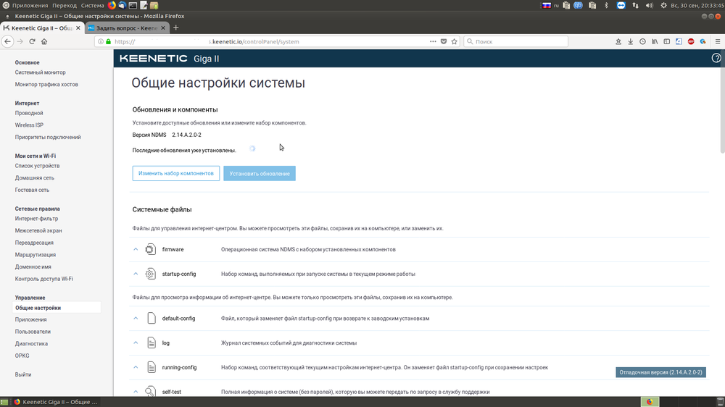Open 'Монитор трафика хостов' in sidebar
This screenshot has height=407, width=725.
pyautogui.click(x=46, y=85)
